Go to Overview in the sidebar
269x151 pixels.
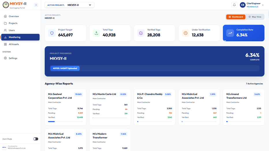pos(20,16)
